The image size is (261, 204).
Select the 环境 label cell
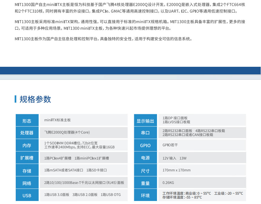click(x=145, y=195)
